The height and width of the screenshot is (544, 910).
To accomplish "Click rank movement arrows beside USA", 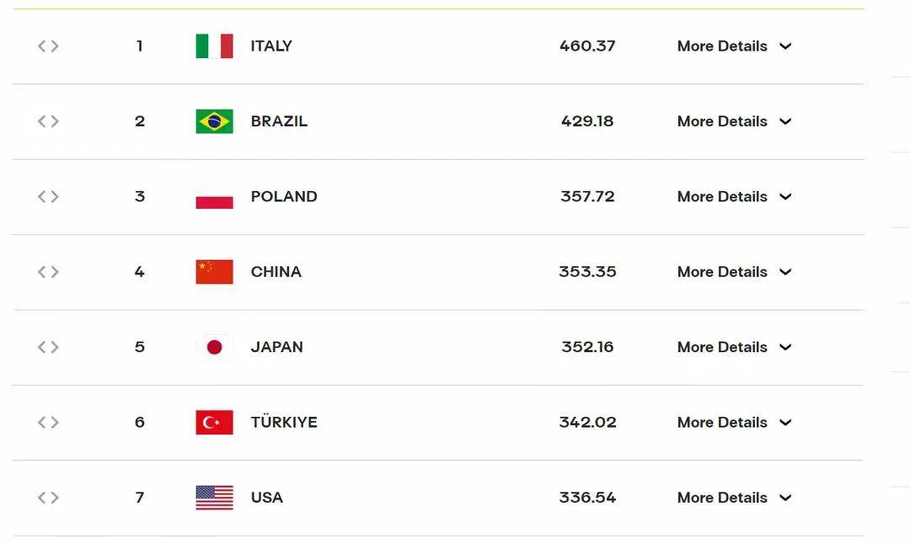I will coord(48,498).
